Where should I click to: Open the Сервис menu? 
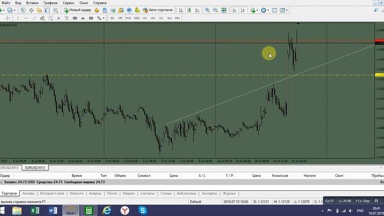coord(68,3)
